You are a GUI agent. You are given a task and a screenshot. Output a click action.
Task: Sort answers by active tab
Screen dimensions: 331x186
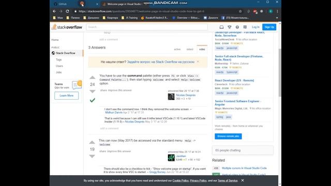tap(177, 49)
